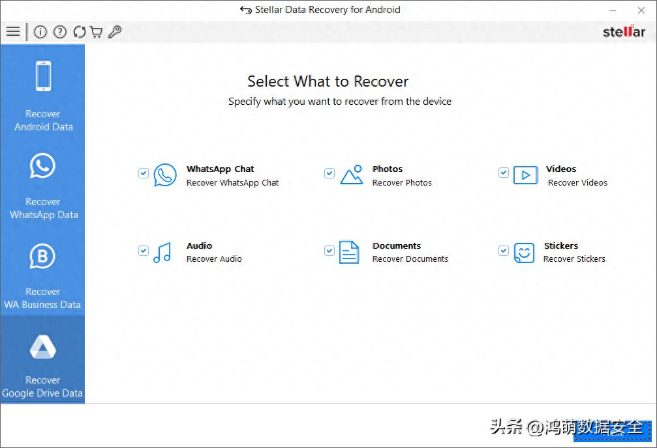This screenshot has height=448, width=657.
Task: Click the Videos play icon
Action: (x=525, y=175)
